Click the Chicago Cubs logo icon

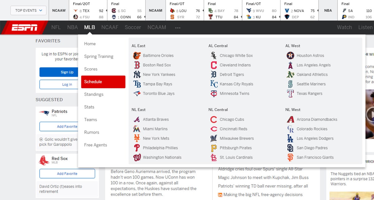coord(213,120)
